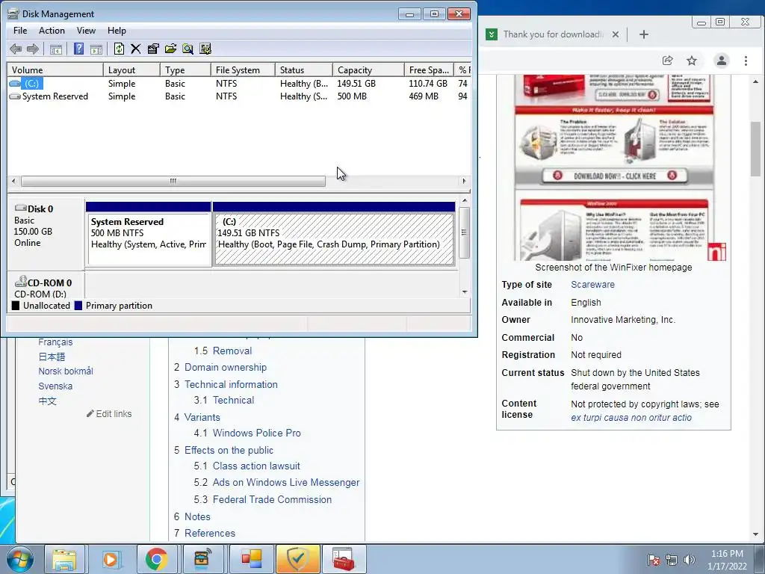Open Windows Explorer from the taskbar
765x574 pixels.
(x=64, y=559)
